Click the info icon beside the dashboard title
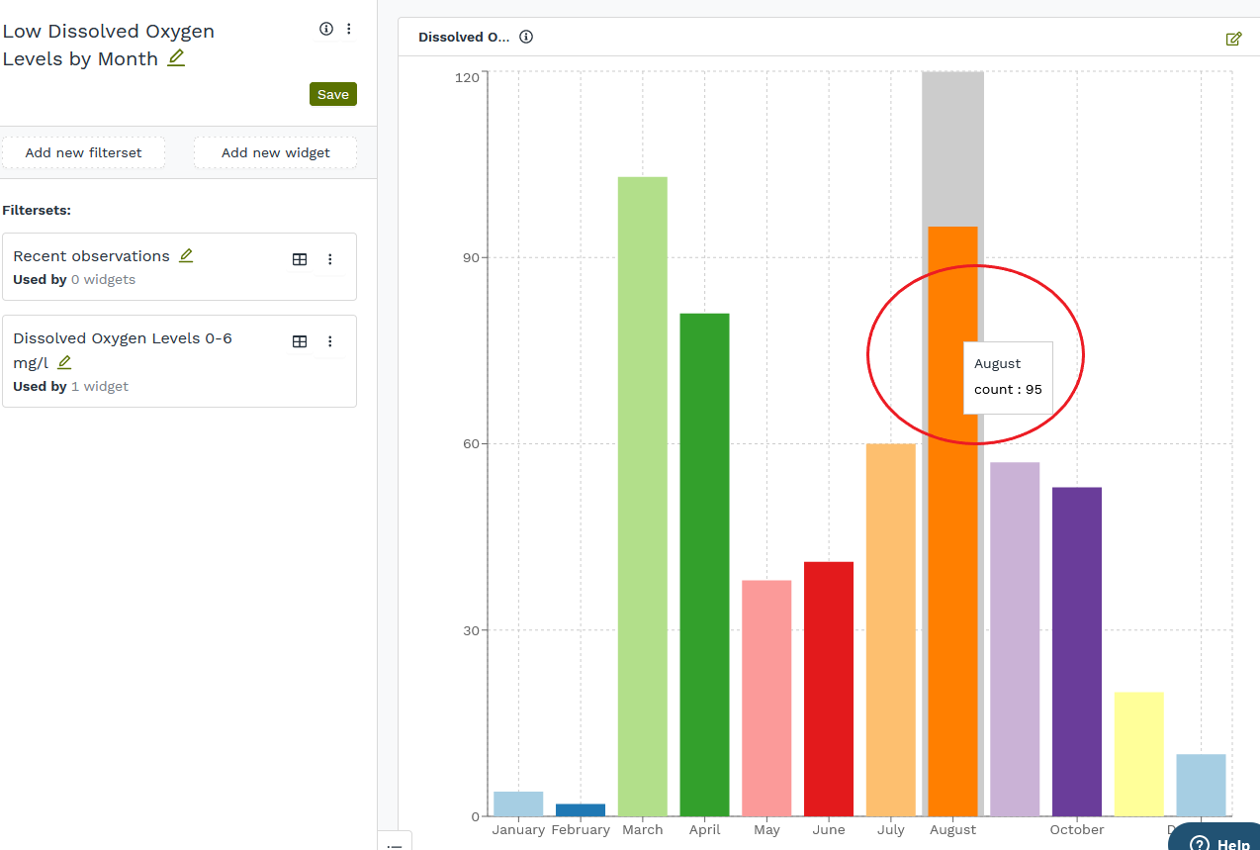This screenshot has height=850, width=1260. coord(326,30)
